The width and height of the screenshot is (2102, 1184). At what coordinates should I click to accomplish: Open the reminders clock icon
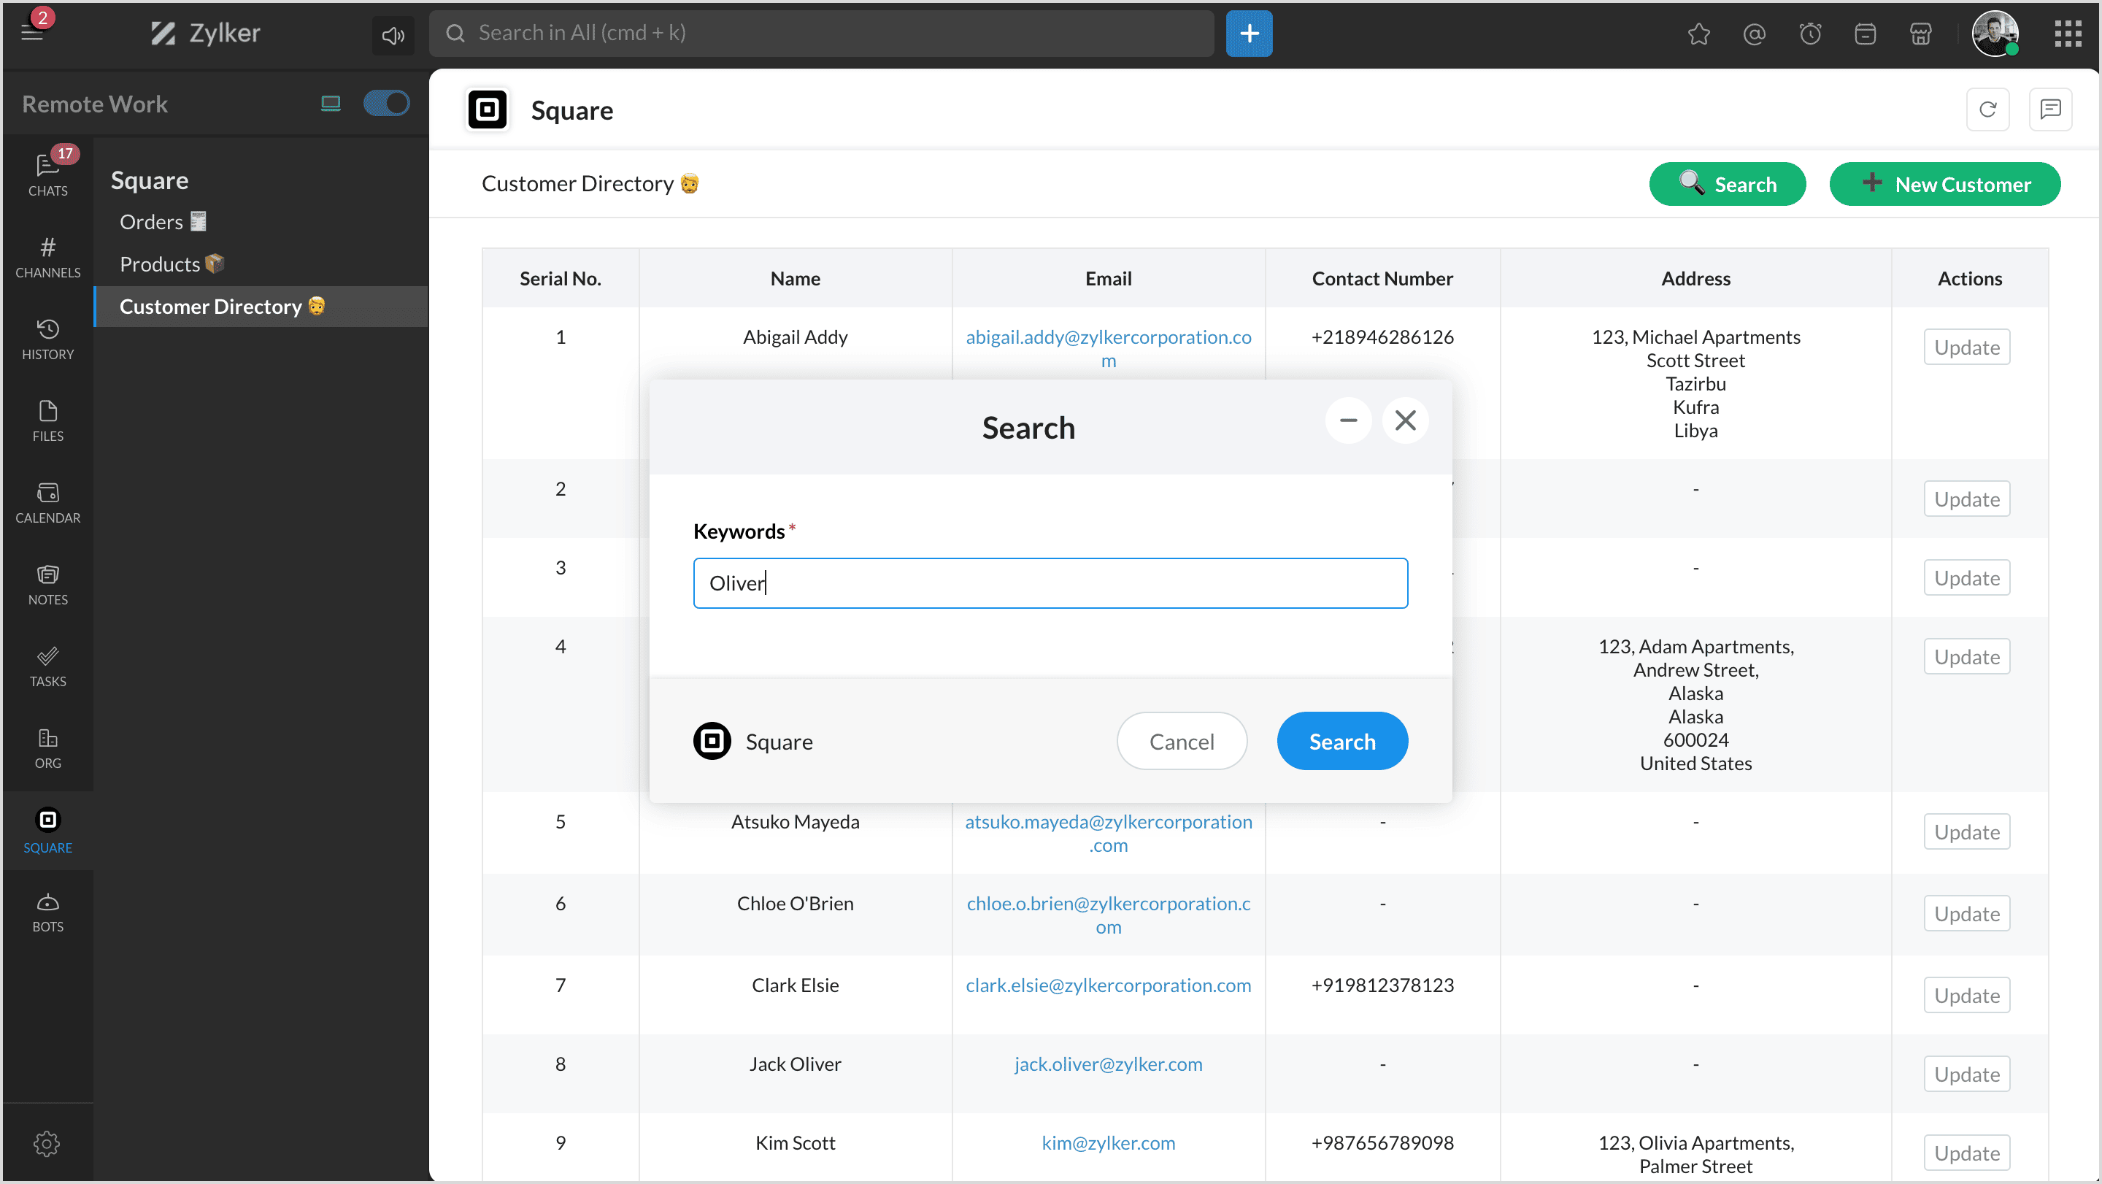pos(1810,34)
